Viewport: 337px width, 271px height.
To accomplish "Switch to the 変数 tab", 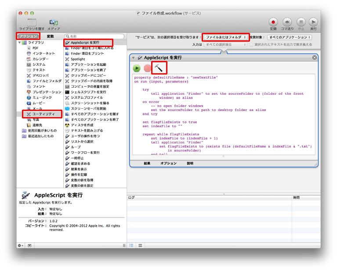I will tap(50, 36).
